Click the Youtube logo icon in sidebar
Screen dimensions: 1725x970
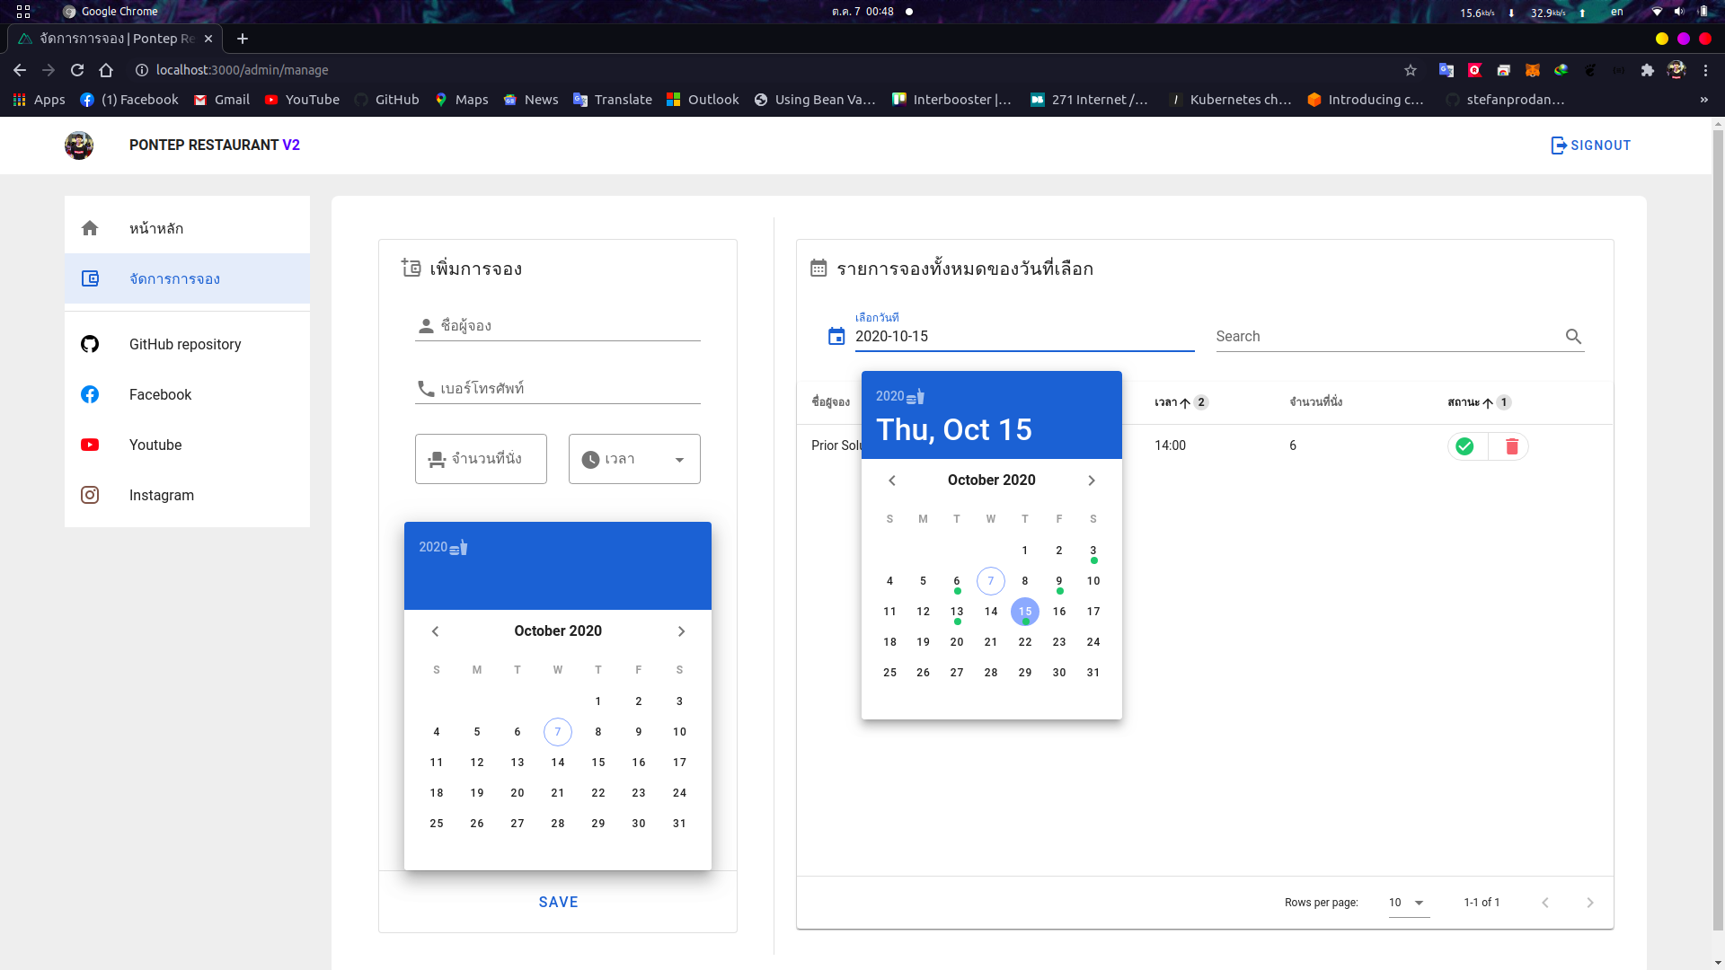click(90, 445)
